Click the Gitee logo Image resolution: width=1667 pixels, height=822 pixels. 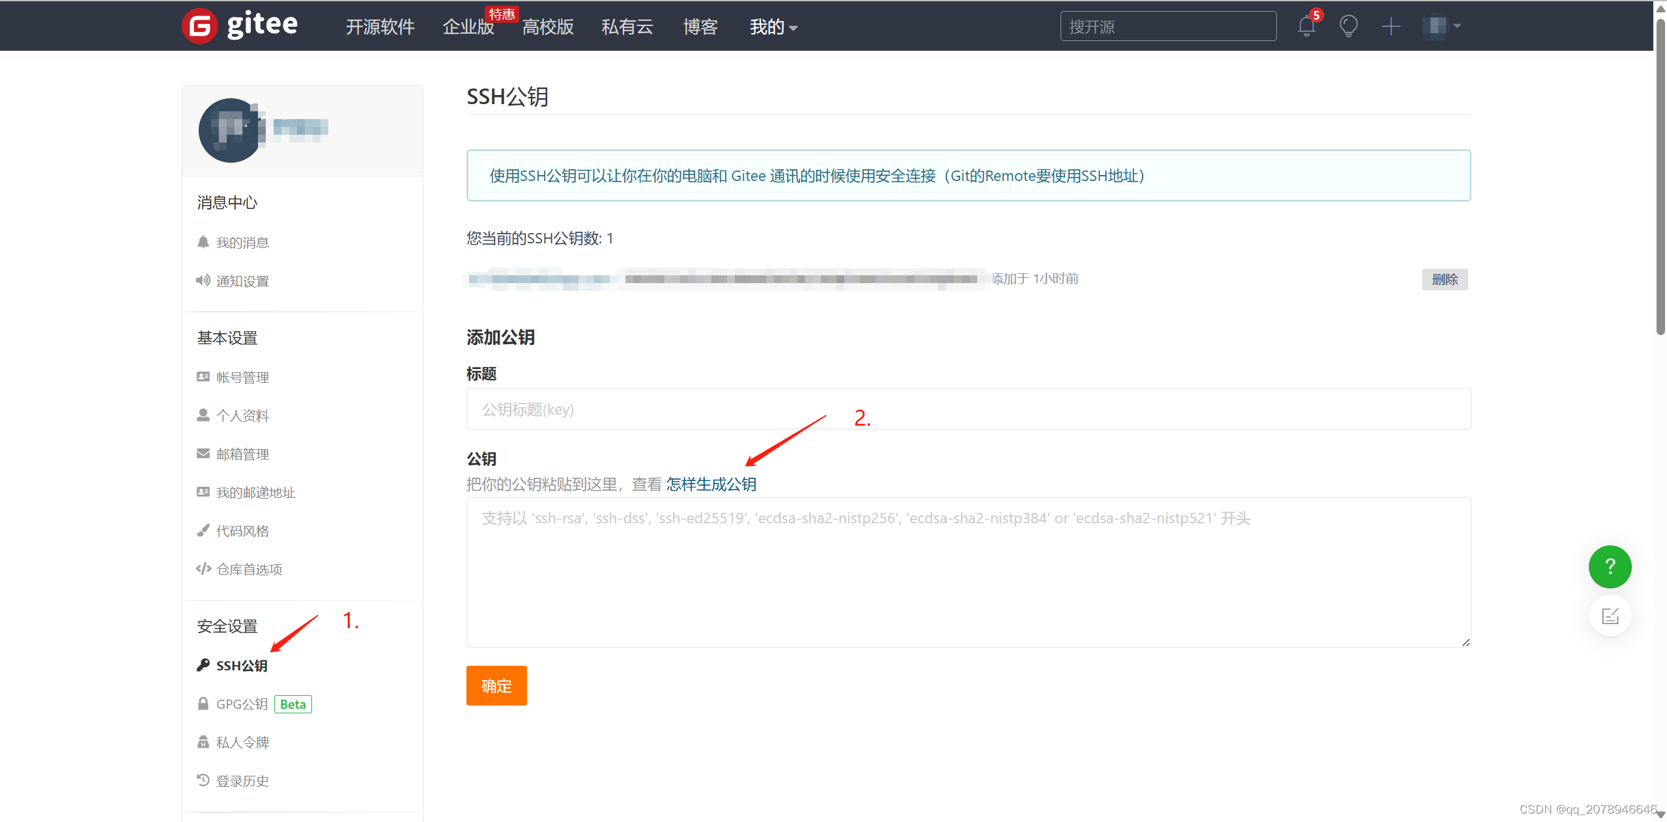pos(240,26)
